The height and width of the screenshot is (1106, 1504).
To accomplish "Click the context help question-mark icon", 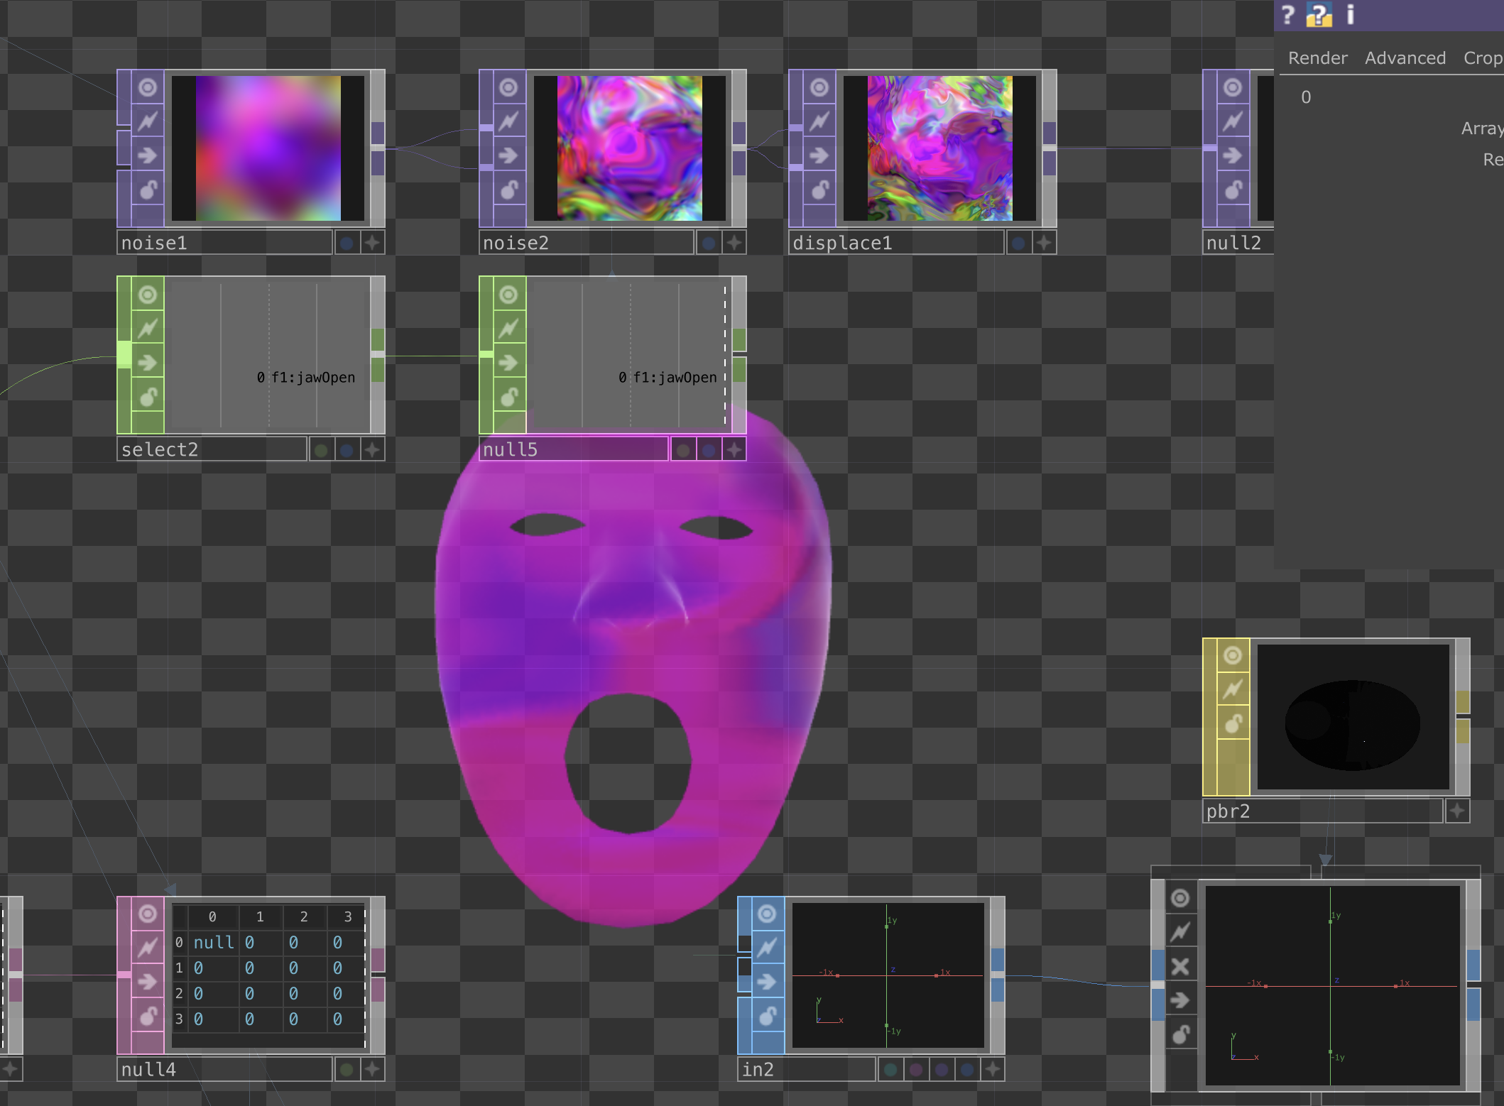I will coord(1287,14).
